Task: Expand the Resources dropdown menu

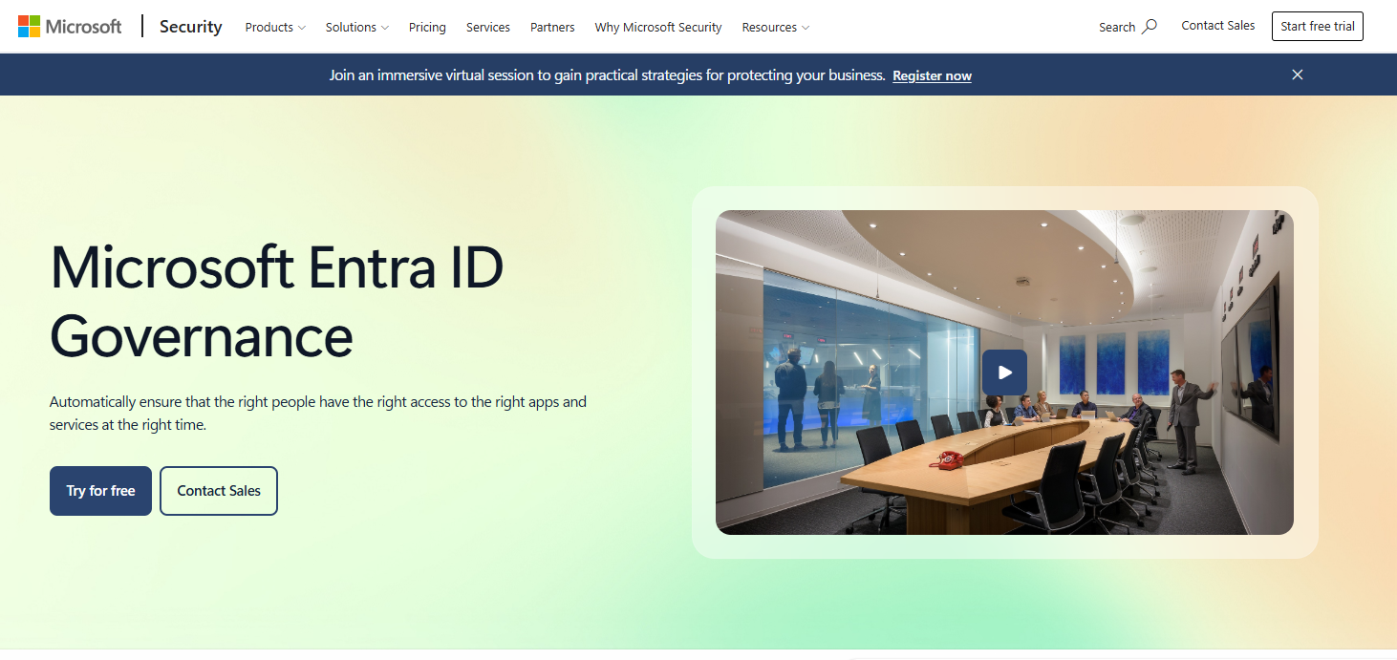Action: pyautogui.click(x=776, y=27)
